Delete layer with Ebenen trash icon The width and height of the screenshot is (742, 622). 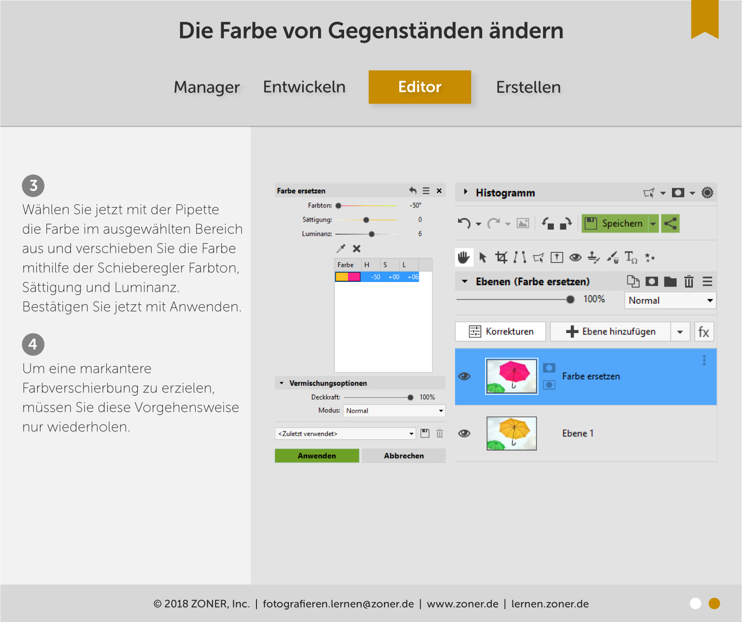pyautogui.click(x=689, y=281)
